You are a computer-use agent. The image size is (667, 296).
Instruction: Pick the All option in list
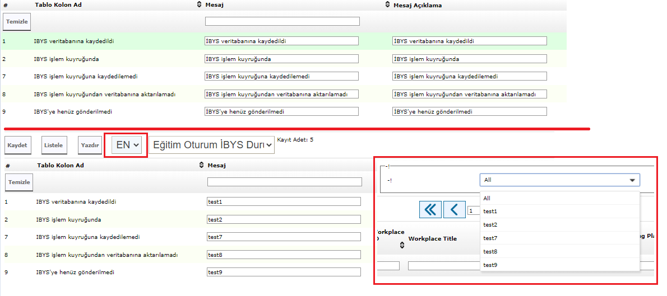(487, 198)
